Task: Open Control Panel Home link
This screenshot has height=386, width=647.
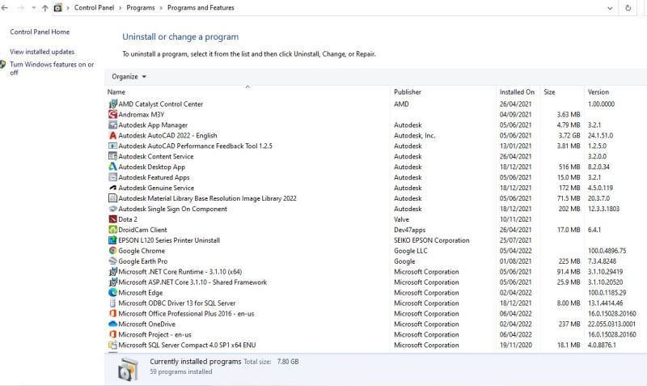Action: tap(40, 32)
